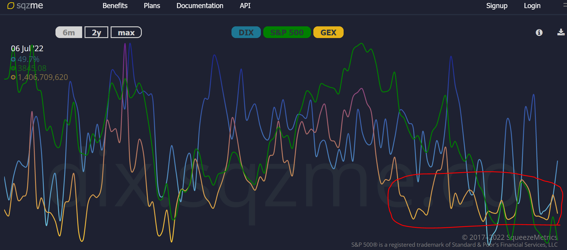The width and height of the screenshot is (567, 250).
Task: Click the yellow GEX legend marker circle
Action: [x=13, y=77]
